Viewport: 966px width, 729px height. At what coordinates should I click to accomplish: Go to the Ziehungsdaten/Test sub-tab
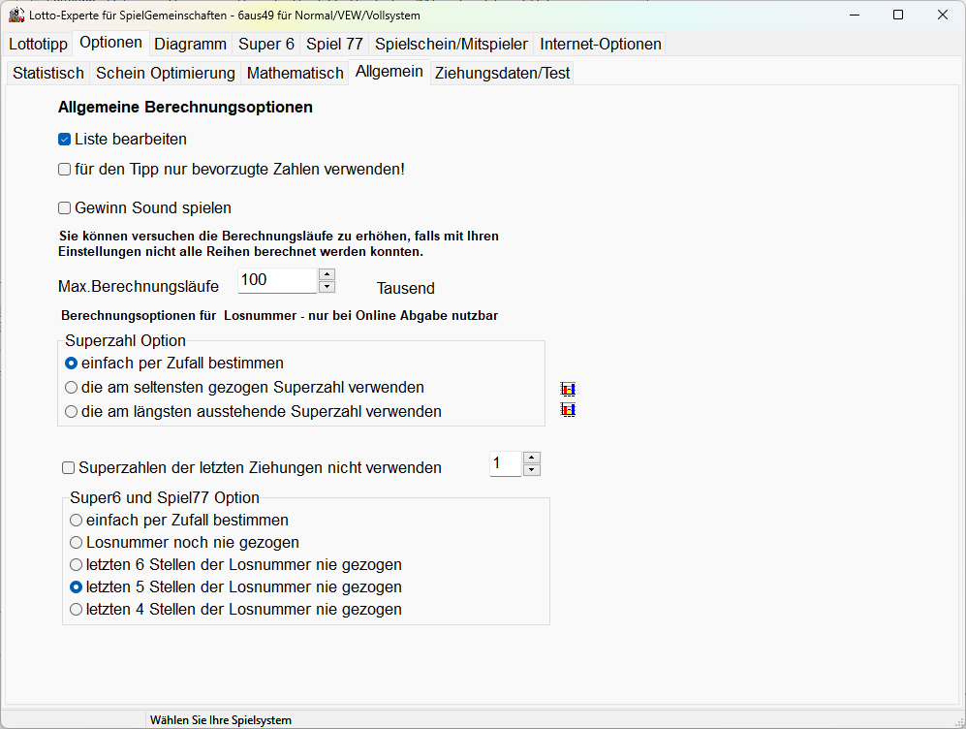tap(502, 73)
